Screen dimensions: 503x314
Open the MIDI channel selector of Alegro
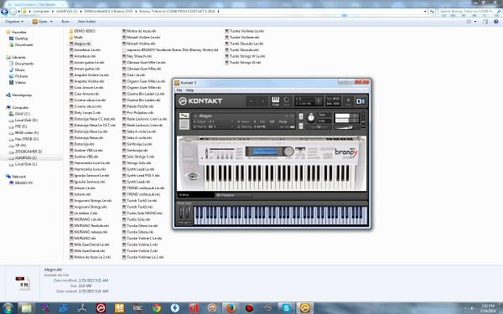click(x=213, y=127)
